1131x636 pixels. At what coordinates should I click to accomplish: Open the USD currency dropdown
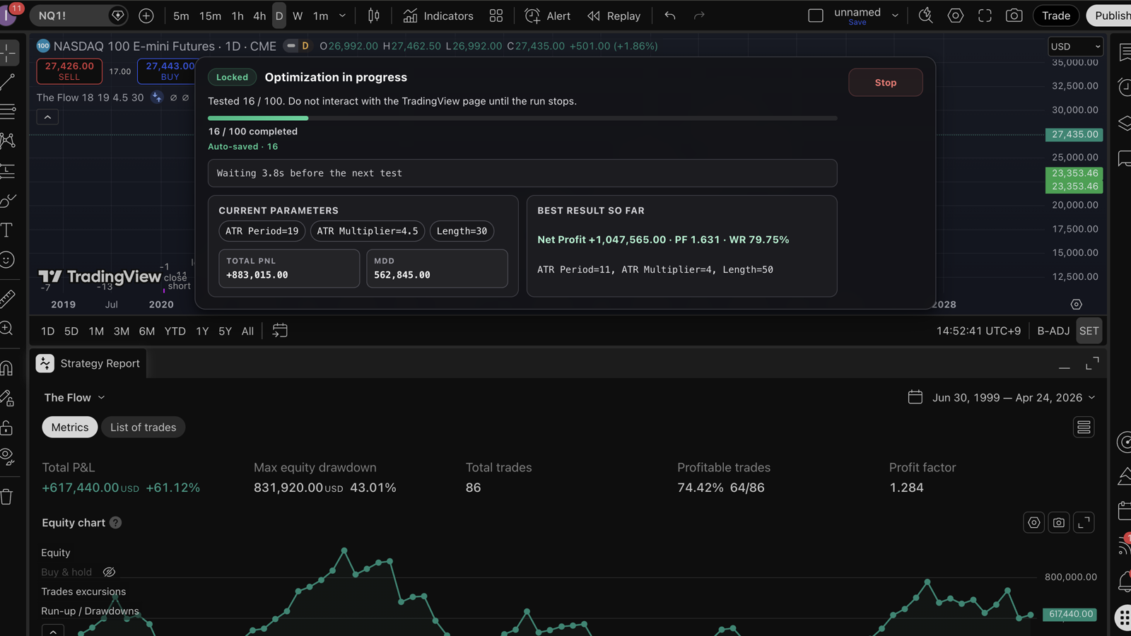coord(1075,47)
